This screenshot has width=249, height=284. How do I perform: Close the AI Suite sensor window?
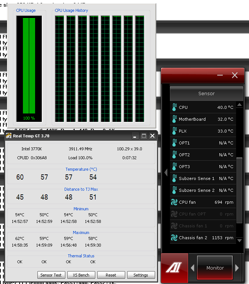[x=235, y=75]
